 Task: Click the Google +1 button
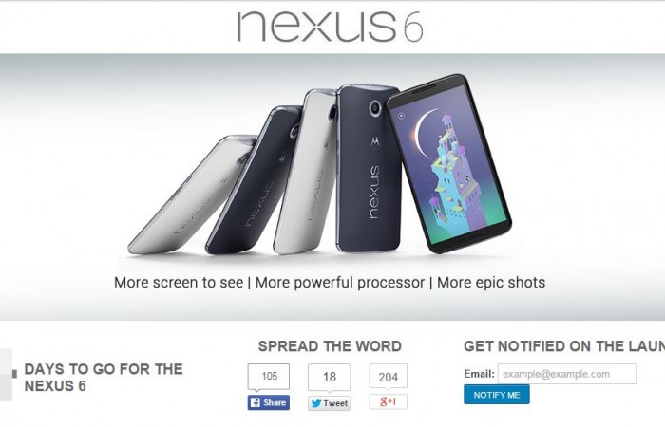pos(388,401)
